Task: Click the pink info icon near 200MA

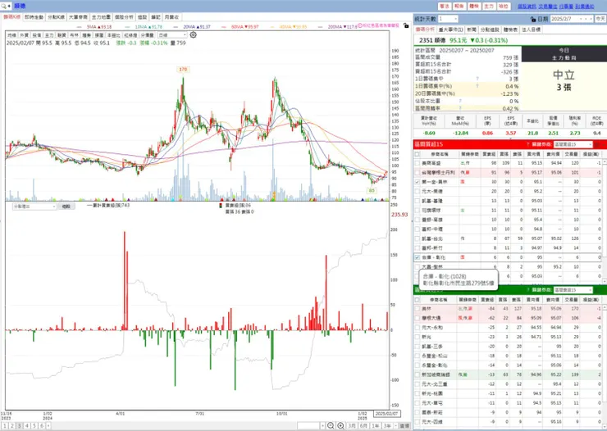Action: [x=359, y=25]
